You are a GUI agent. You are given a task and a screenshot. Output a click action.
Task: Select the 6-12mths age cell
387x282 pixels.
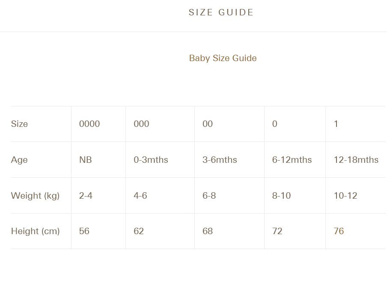292,160
